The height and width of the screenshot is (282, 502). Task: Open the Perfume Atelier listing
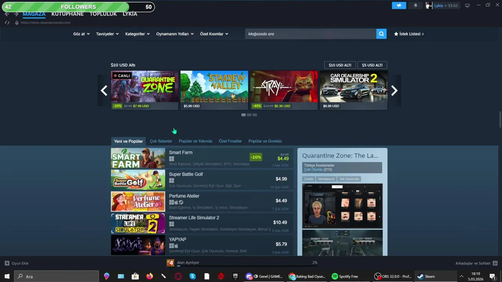tap(202, 202)
